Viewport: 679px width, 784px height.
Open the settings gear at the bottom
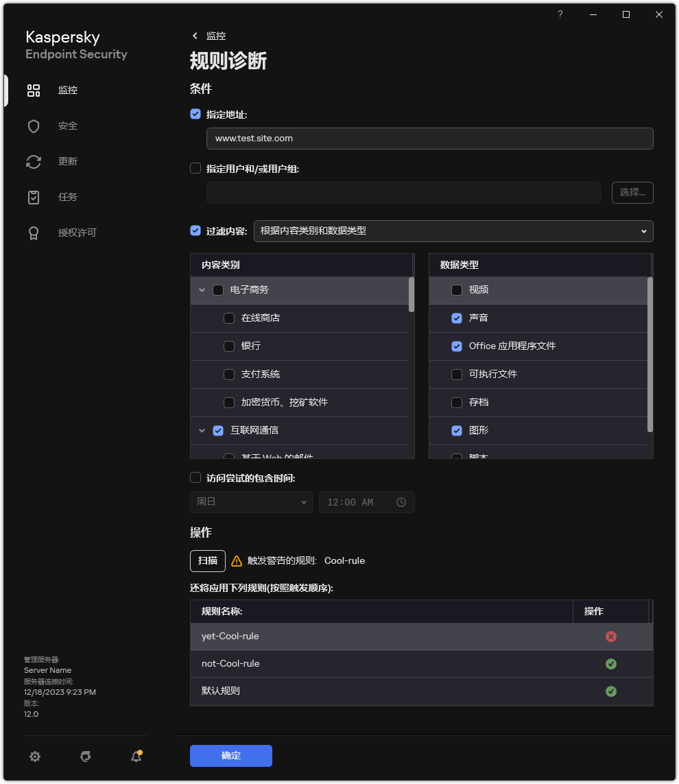(35, 757)
